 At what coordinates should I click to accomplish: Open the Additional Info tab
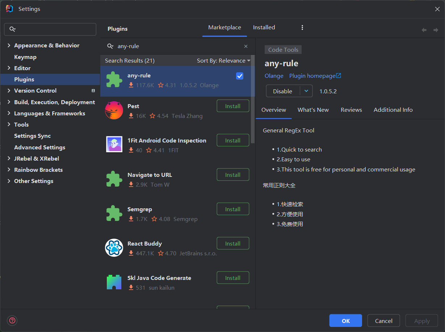click(393, 110)
